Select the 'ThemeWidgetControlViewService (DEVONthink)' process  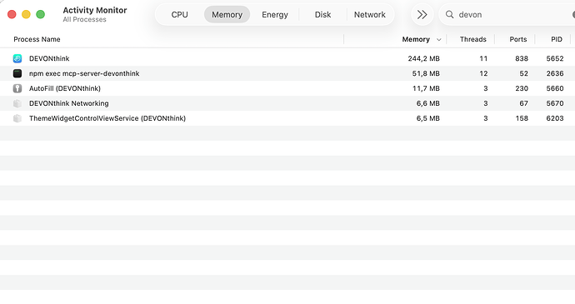click(107, 118)
